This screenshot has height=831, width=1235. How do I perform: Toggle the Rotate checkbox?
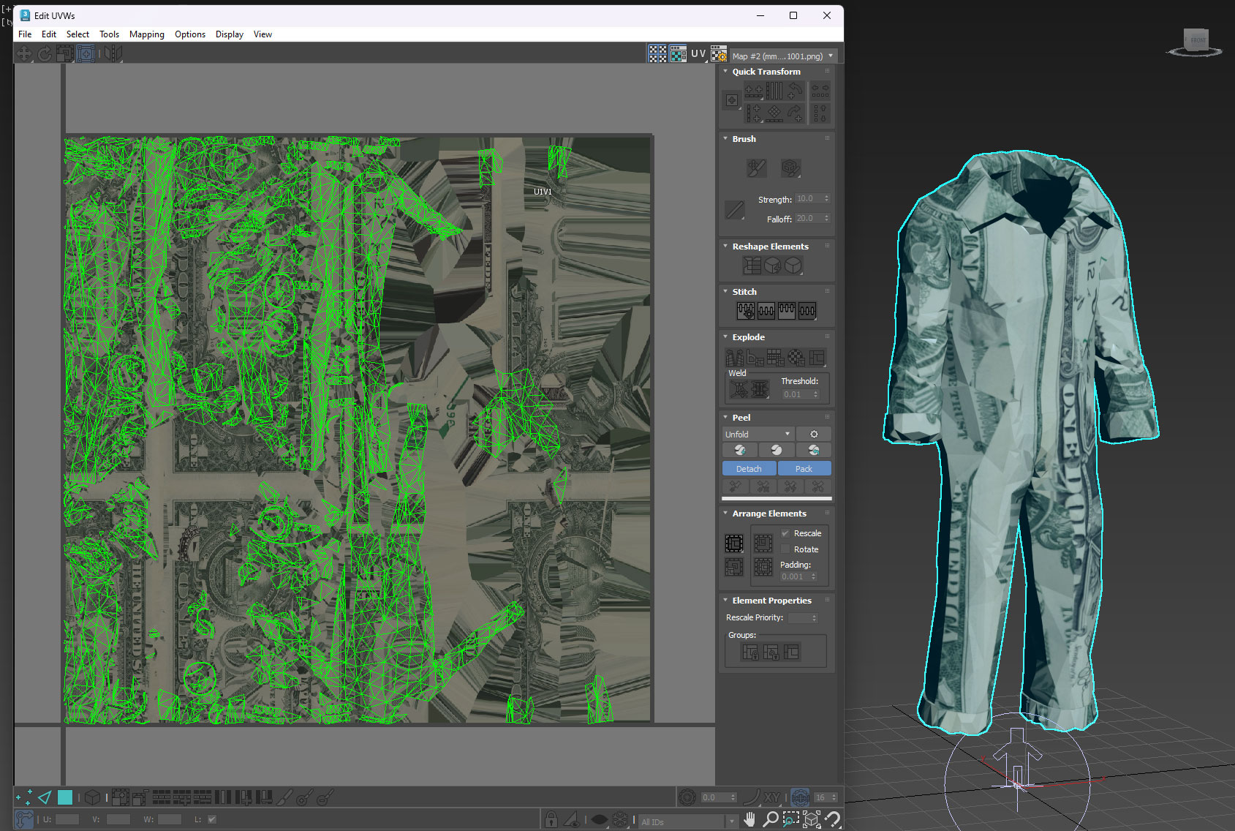[786, 549]
